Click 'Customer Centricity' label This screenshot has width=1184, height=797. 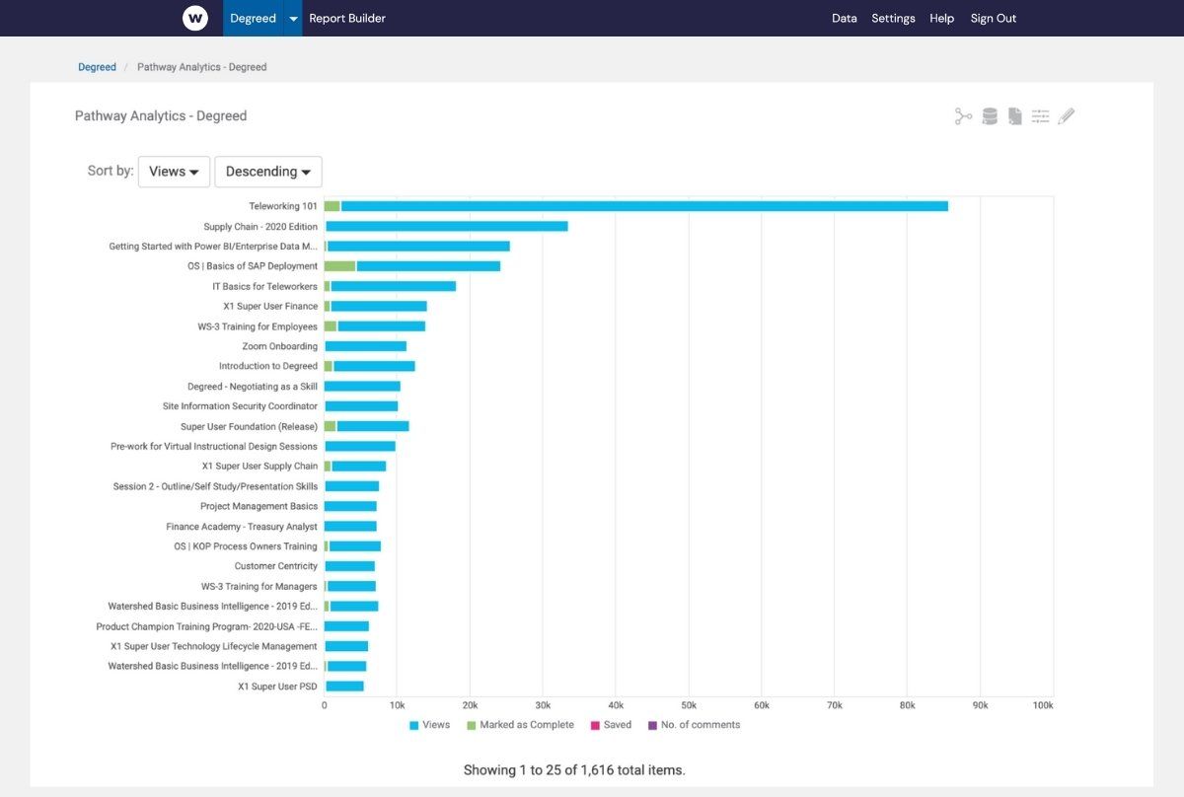coord(276,566)
